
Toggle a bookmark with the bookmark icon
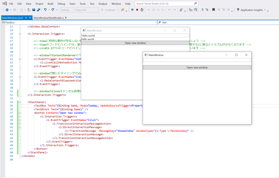[x=214, y=10]
